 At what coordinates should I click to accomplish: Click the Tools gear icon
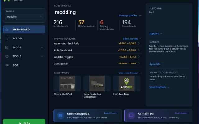pyautogui.click(x=7, y=56)
